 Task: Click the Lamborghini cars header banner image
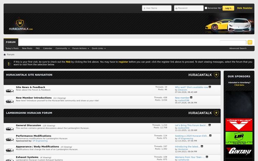229,25
